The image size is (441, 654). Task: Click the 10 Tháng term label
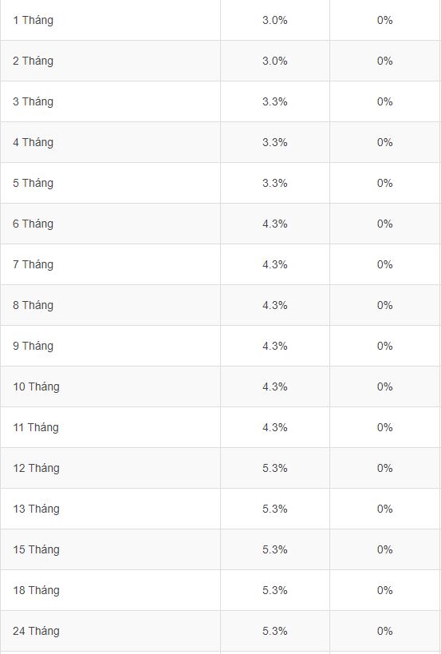coord(36,386)
